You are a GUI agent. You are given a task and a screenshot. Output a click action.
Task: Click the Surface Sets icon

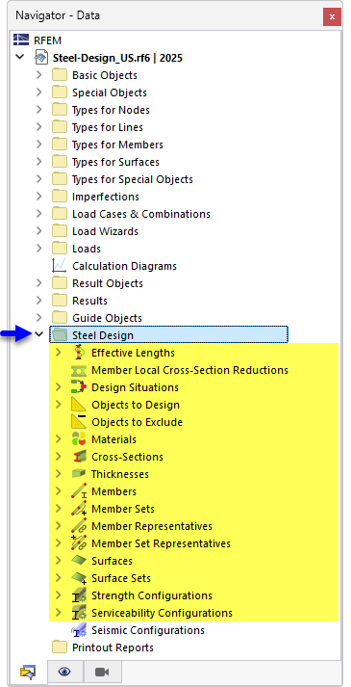pos(79,578)
